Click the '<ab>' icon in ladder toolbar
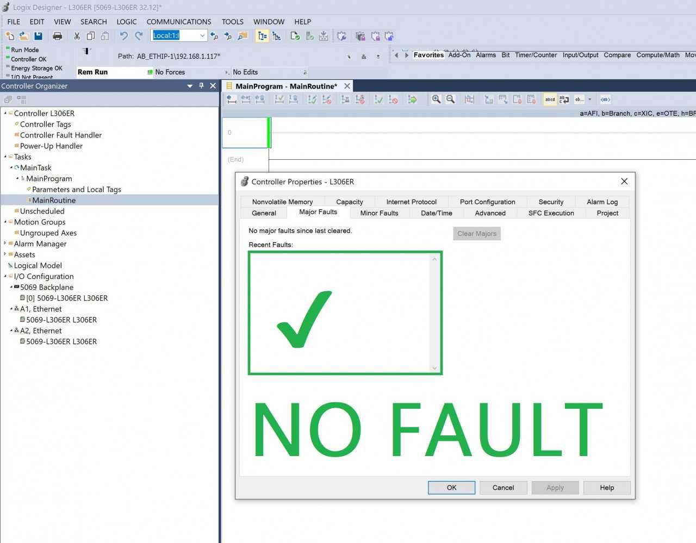Image resolution: width=696 pixels, height=543 pixels. [x=605, y=99]
